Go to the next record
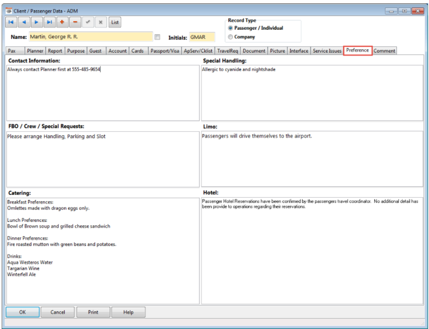Viewport: 429px width, 329px height. (x=37, y=22)
